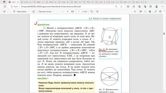This screenshot has width=166, height=93.
Task: Open PDF viewer settings
Action: [160, 11]
